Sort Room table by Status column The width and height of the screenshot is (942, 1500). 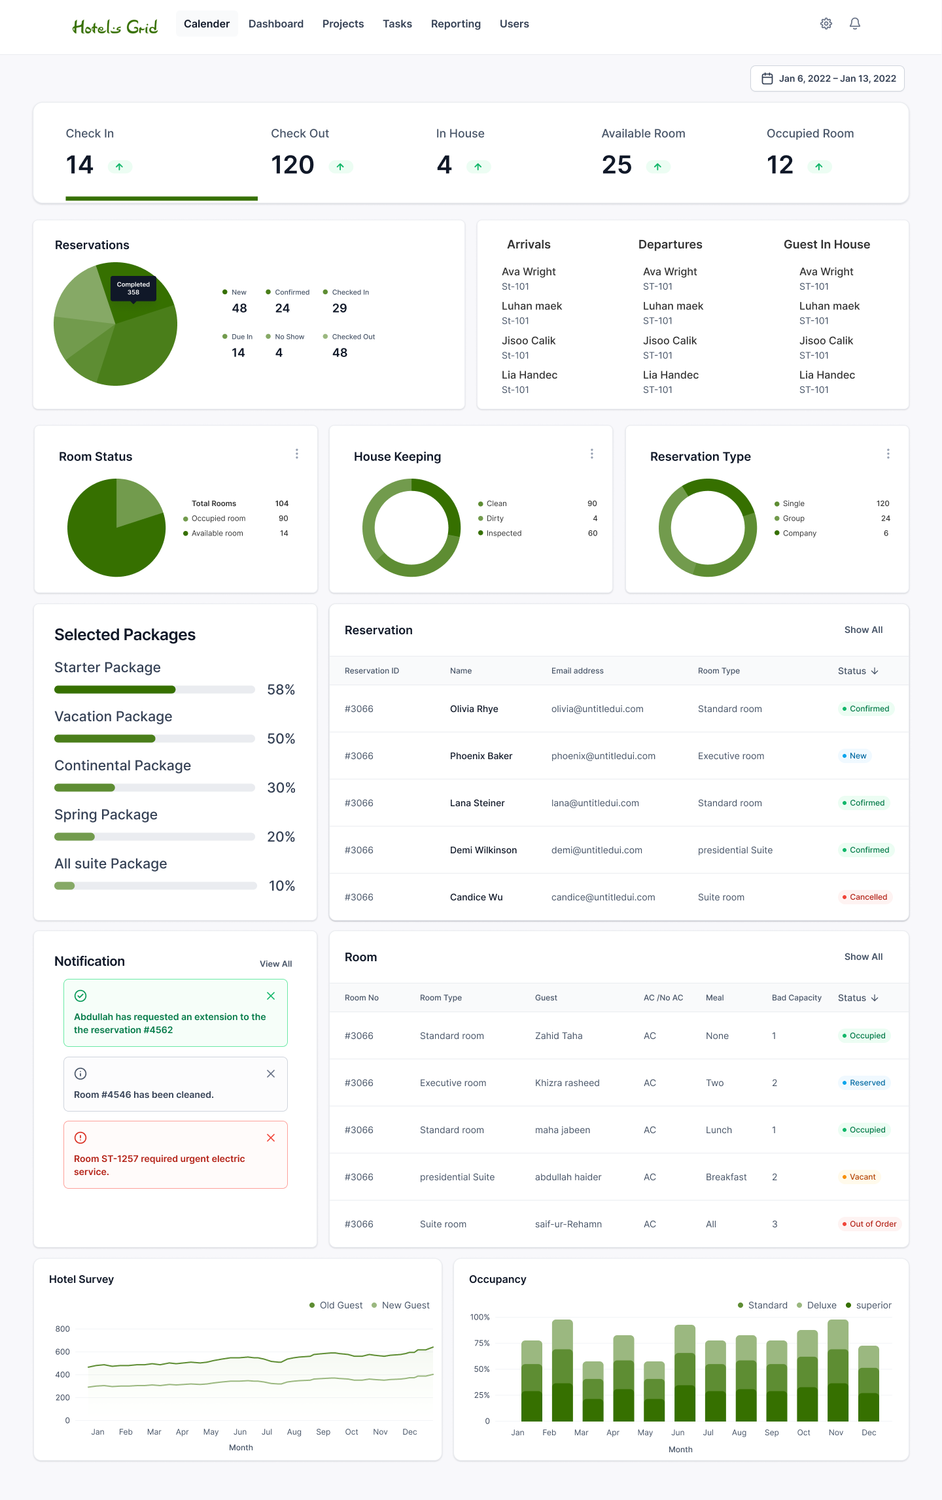[858, 998]
